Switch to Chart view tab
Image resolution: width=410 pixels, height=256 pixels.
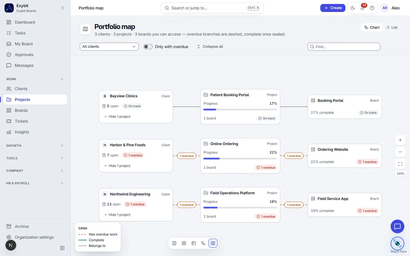372,27
